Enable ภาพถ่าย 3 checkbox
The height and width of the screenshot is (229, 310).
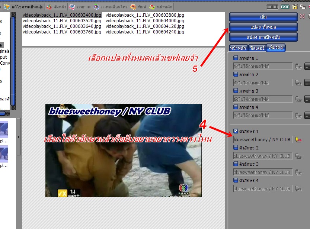pos(236,91)
